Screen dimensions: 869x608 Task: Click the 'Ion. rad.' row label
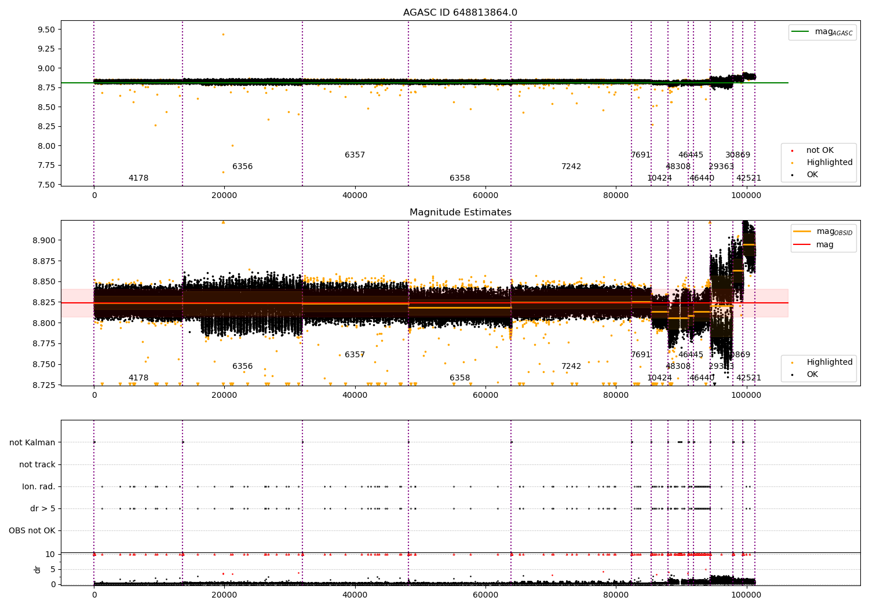tap(39, 487)
